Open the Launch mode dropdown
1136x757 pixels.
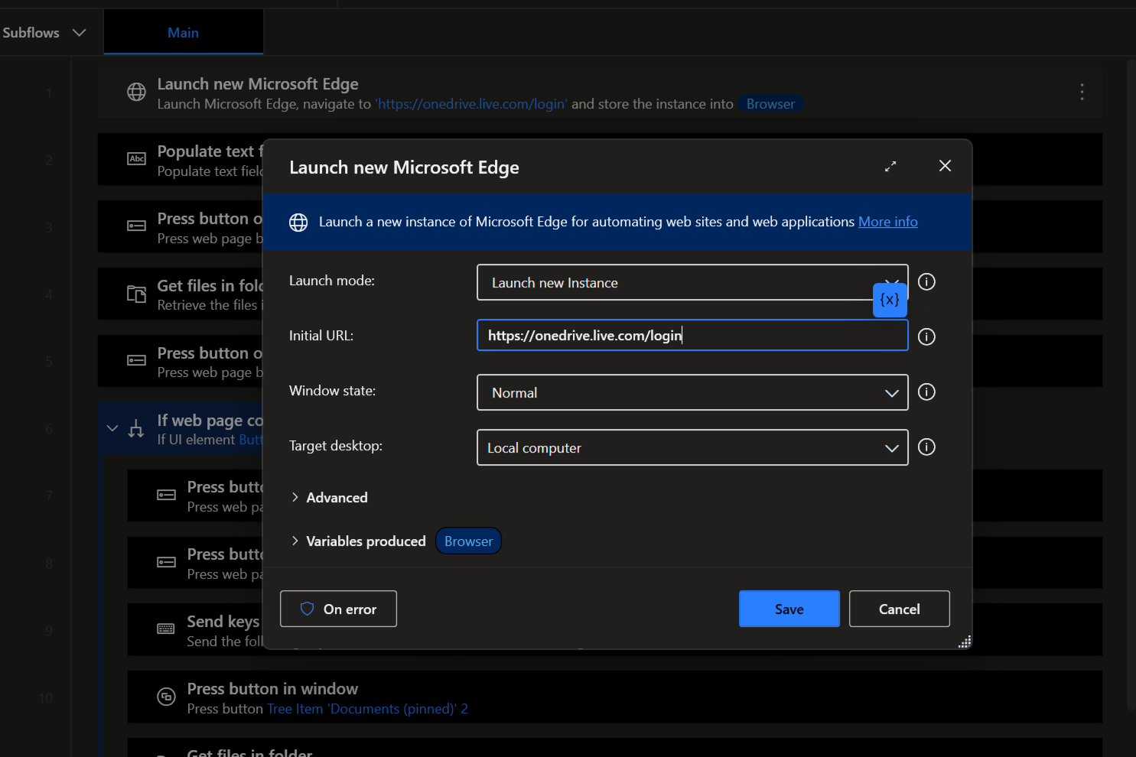(692, 282)
